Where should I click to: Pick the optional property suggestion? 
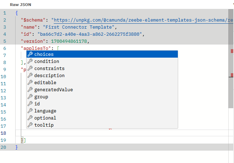pos(45,118)
